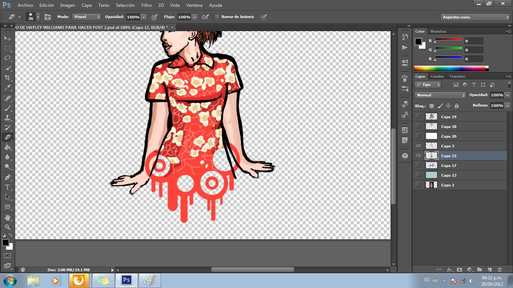Viewport: 513px width, 288px height.
Task: Open the collapsed Actions panel play icon
Action: (405, 47)
